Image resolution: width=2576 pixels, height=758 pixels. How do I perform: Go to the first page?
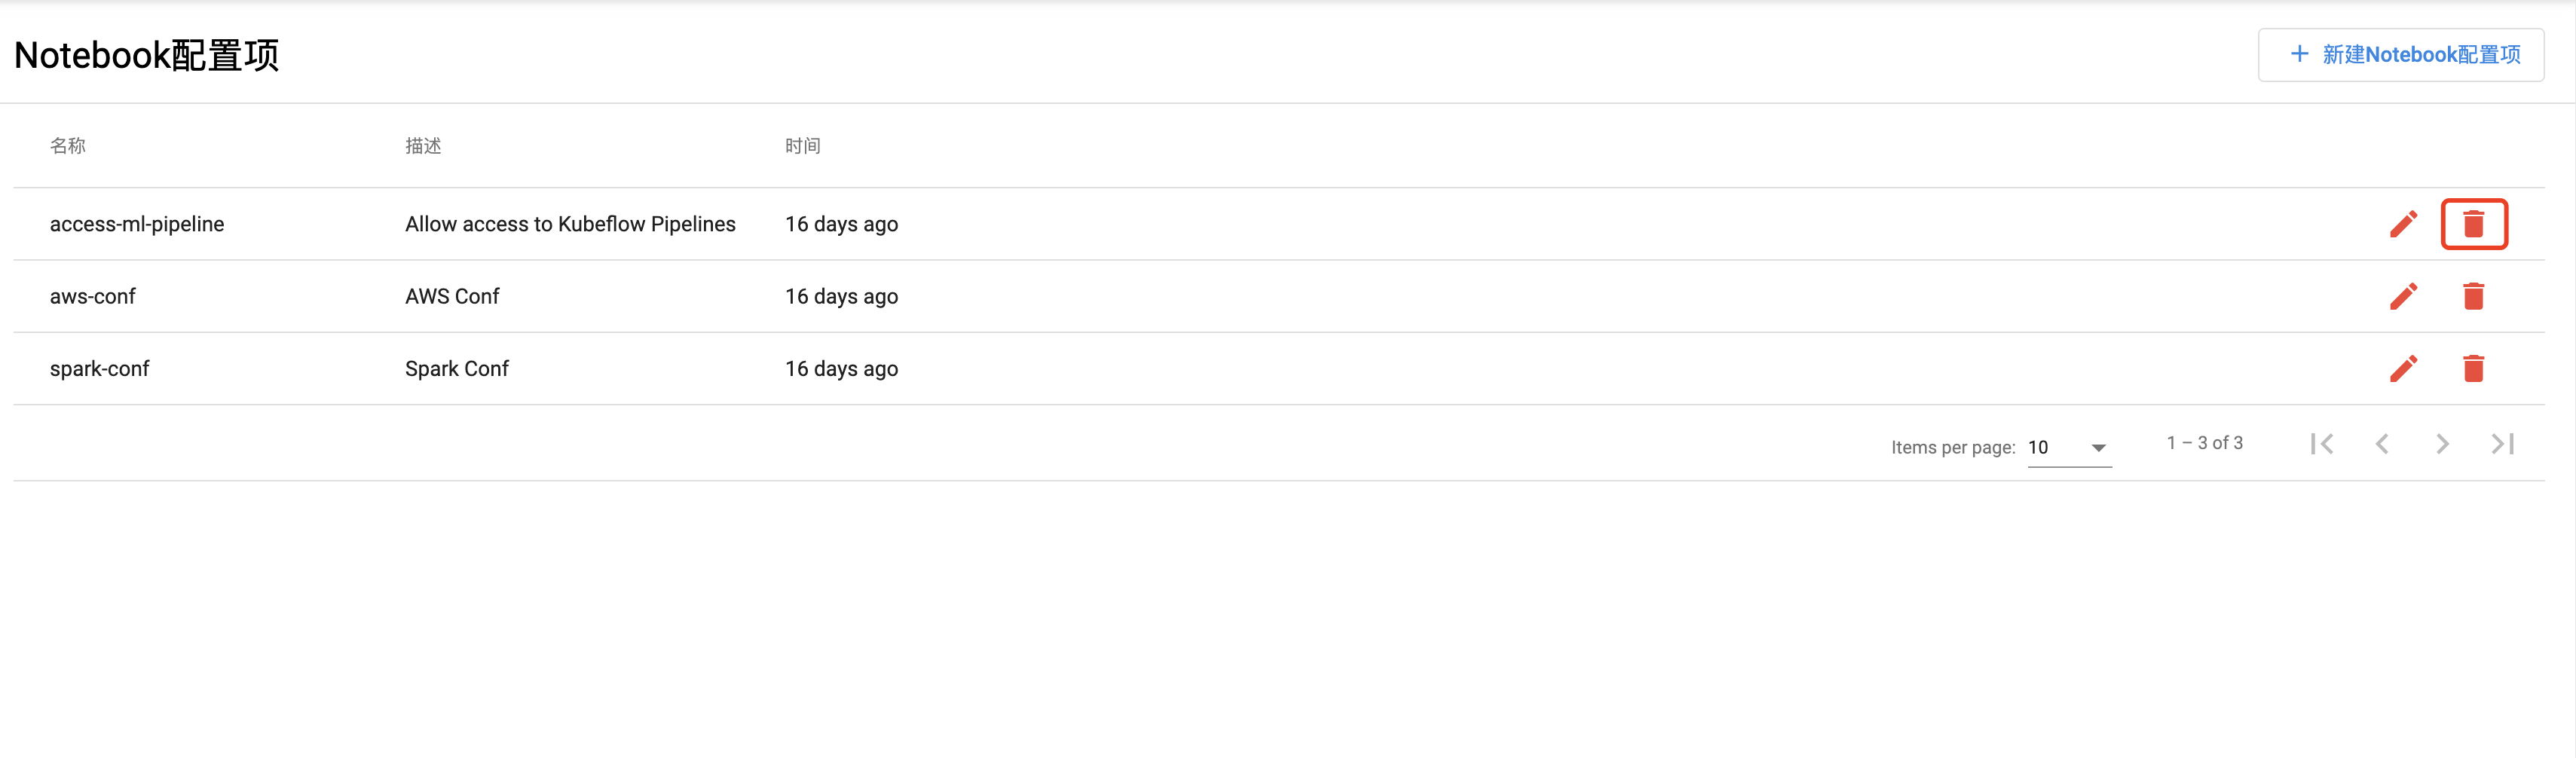2322,444
